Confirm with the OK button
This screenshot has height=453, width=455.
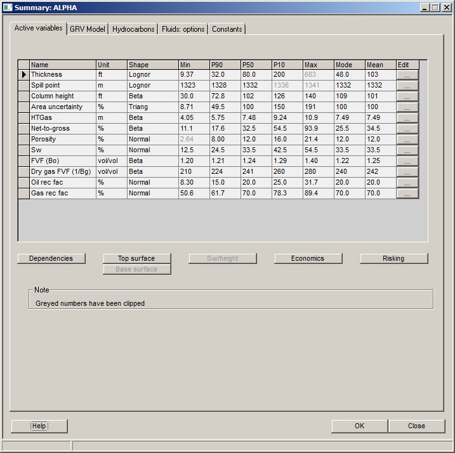(x=360, y=426)
